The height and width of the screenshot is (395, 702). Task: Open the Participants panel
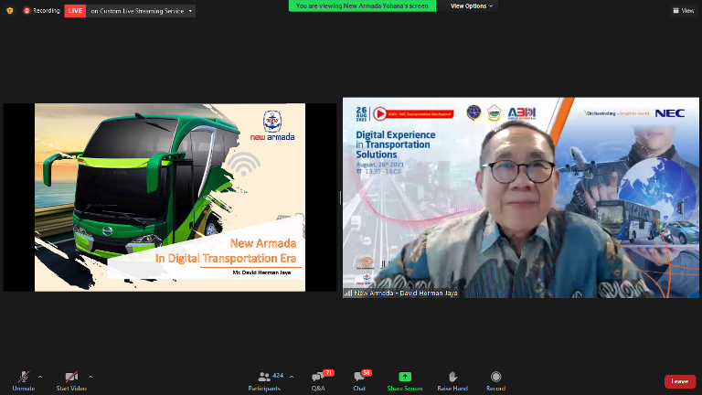click(x=265, y=381)
